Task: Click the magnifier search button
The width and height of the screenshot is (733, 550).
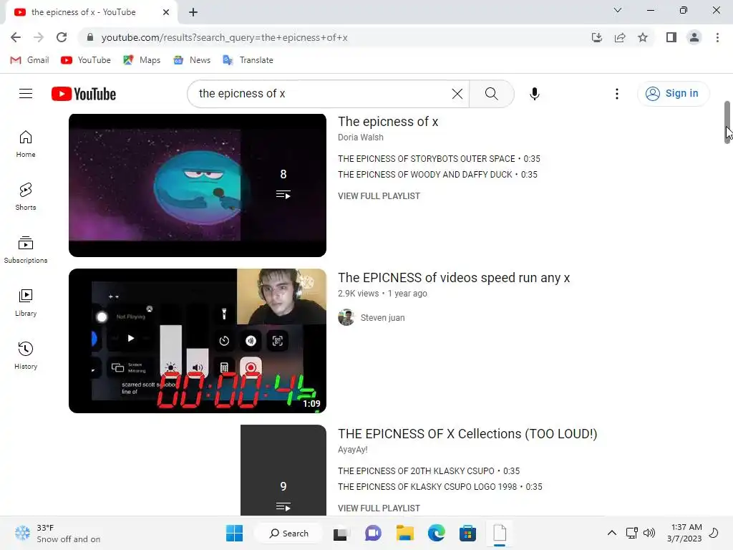Action: [x=491, y=94]
